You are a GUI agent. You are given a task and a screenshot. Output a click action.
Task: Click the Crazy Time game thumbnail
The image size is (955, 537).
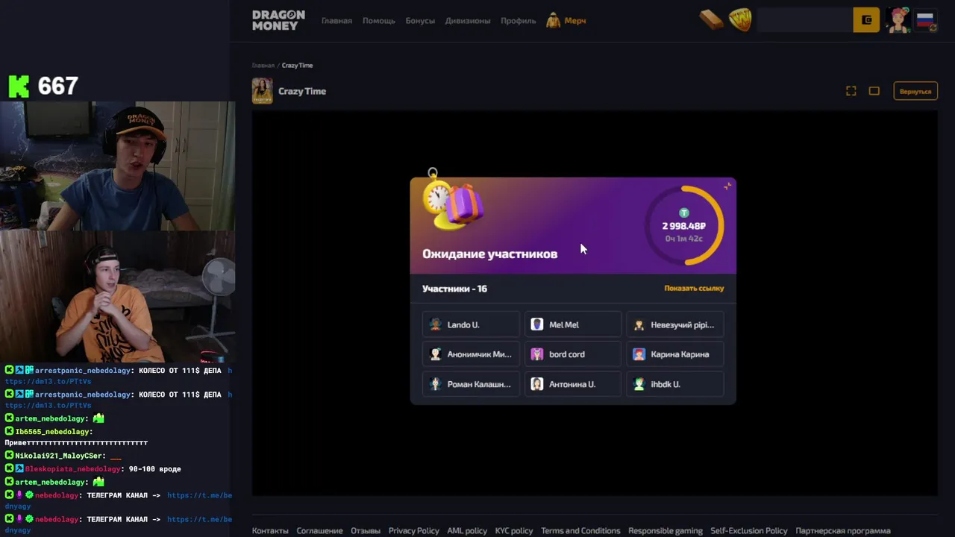click(262, 91)
